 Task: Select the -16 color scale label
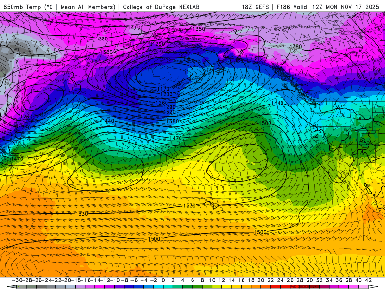click(x=86, y=280)
